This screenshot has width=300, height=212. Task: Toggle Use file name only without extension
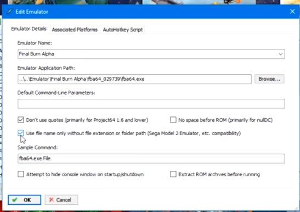[21, 133]
